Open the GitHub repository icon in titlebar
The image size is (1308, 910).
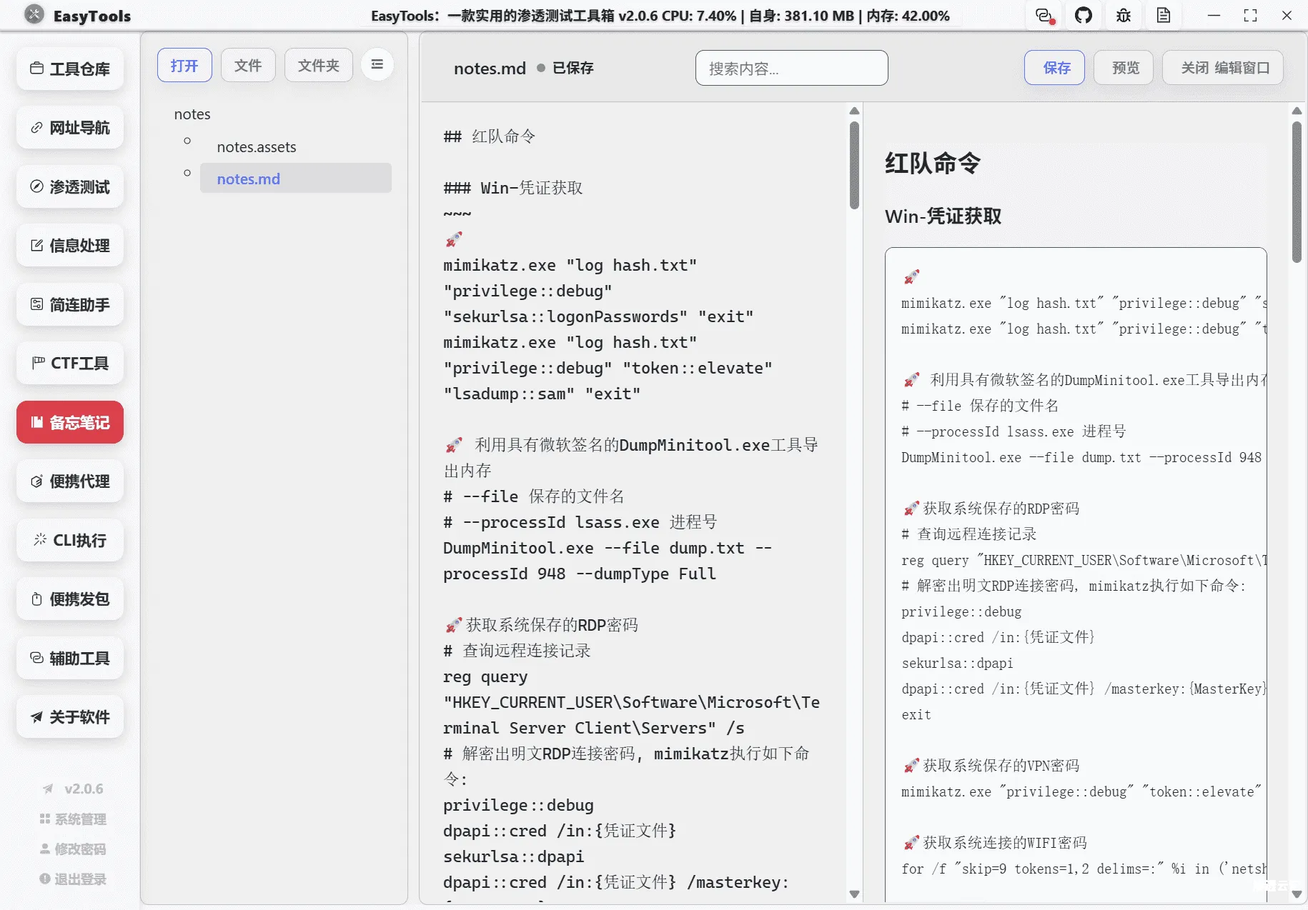pos(1084,15)
